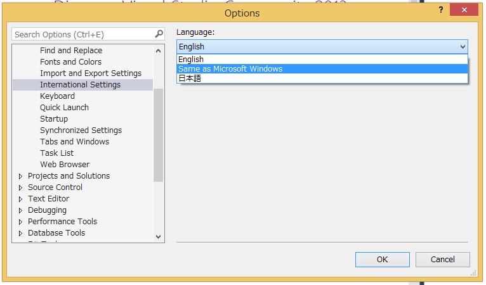Image resolution: width=486 pixels, height=285 pixels.
Task: Select Performance Tools category label
Action: [x=62, y=222]
